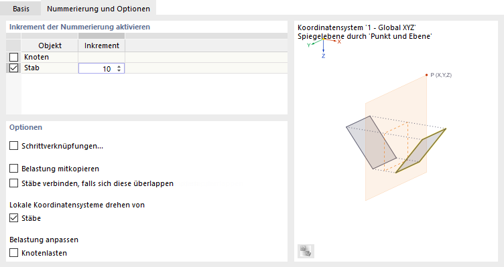Click the image settings icon below the preview
The image size is (504, 267).
(x=306, y=251)
